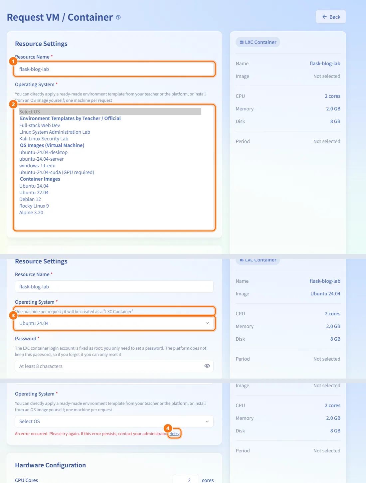The height and width of the screenshot is (483, 366).
Task: Click the help icon beside Request VM / Container
Action: click(x=118, y=17)
